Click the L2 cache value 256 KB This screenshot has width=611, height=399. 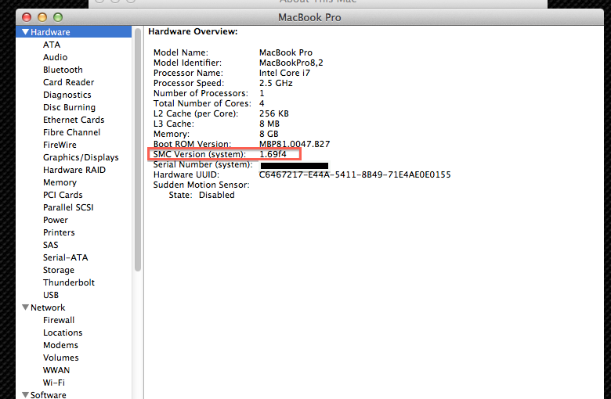(x=274, y=113)
